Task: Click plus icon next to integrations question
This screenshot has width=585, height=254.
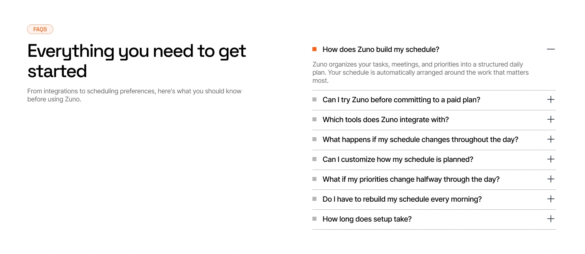Action: (550, 119)
